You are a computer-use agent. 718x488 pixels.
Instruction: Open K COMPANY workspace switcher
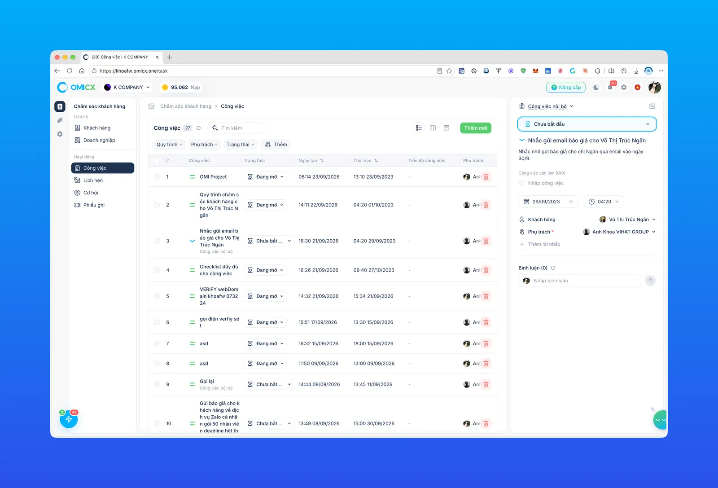coord(127,88)
